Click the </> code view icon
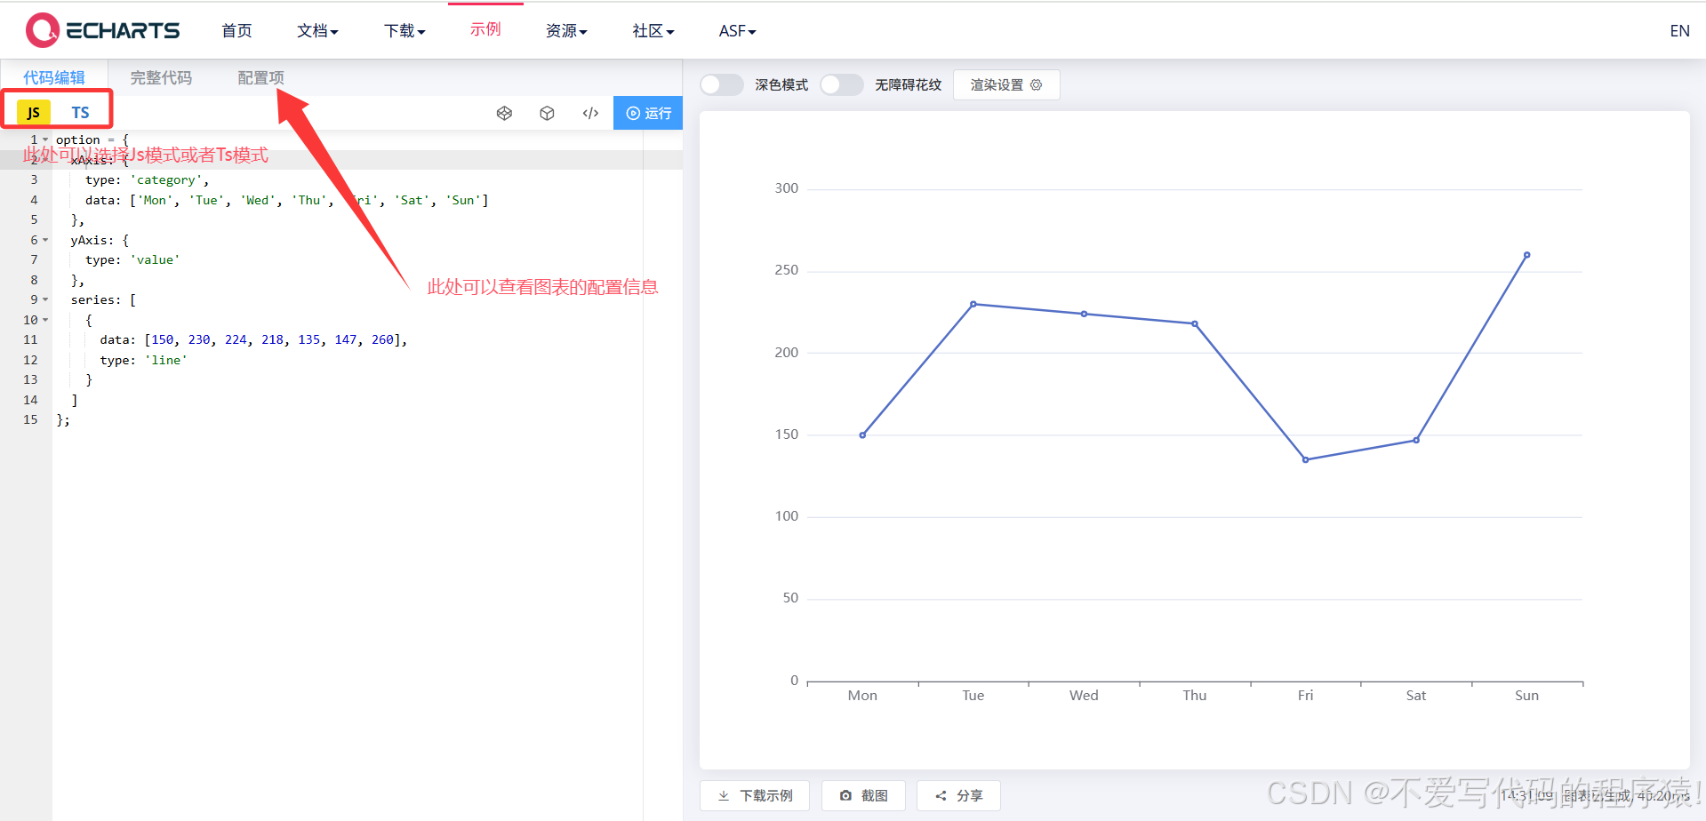 590,113
